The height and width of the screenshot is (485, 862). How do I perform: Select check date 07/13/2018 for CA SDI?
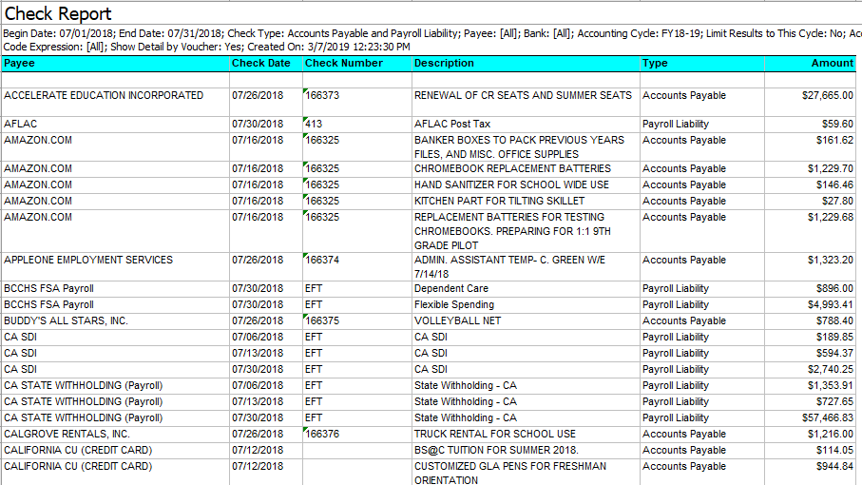pyautogui.click(x=258, y=353)
